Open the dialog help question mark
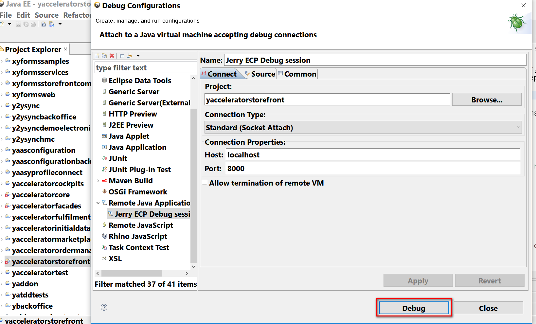 pyautogui.click(x=104, y=307)
